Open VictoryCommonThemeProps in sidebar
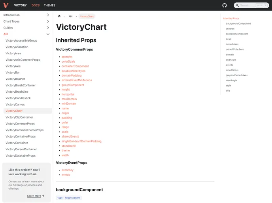The image size is (272, 203). (x=25, y=130)
